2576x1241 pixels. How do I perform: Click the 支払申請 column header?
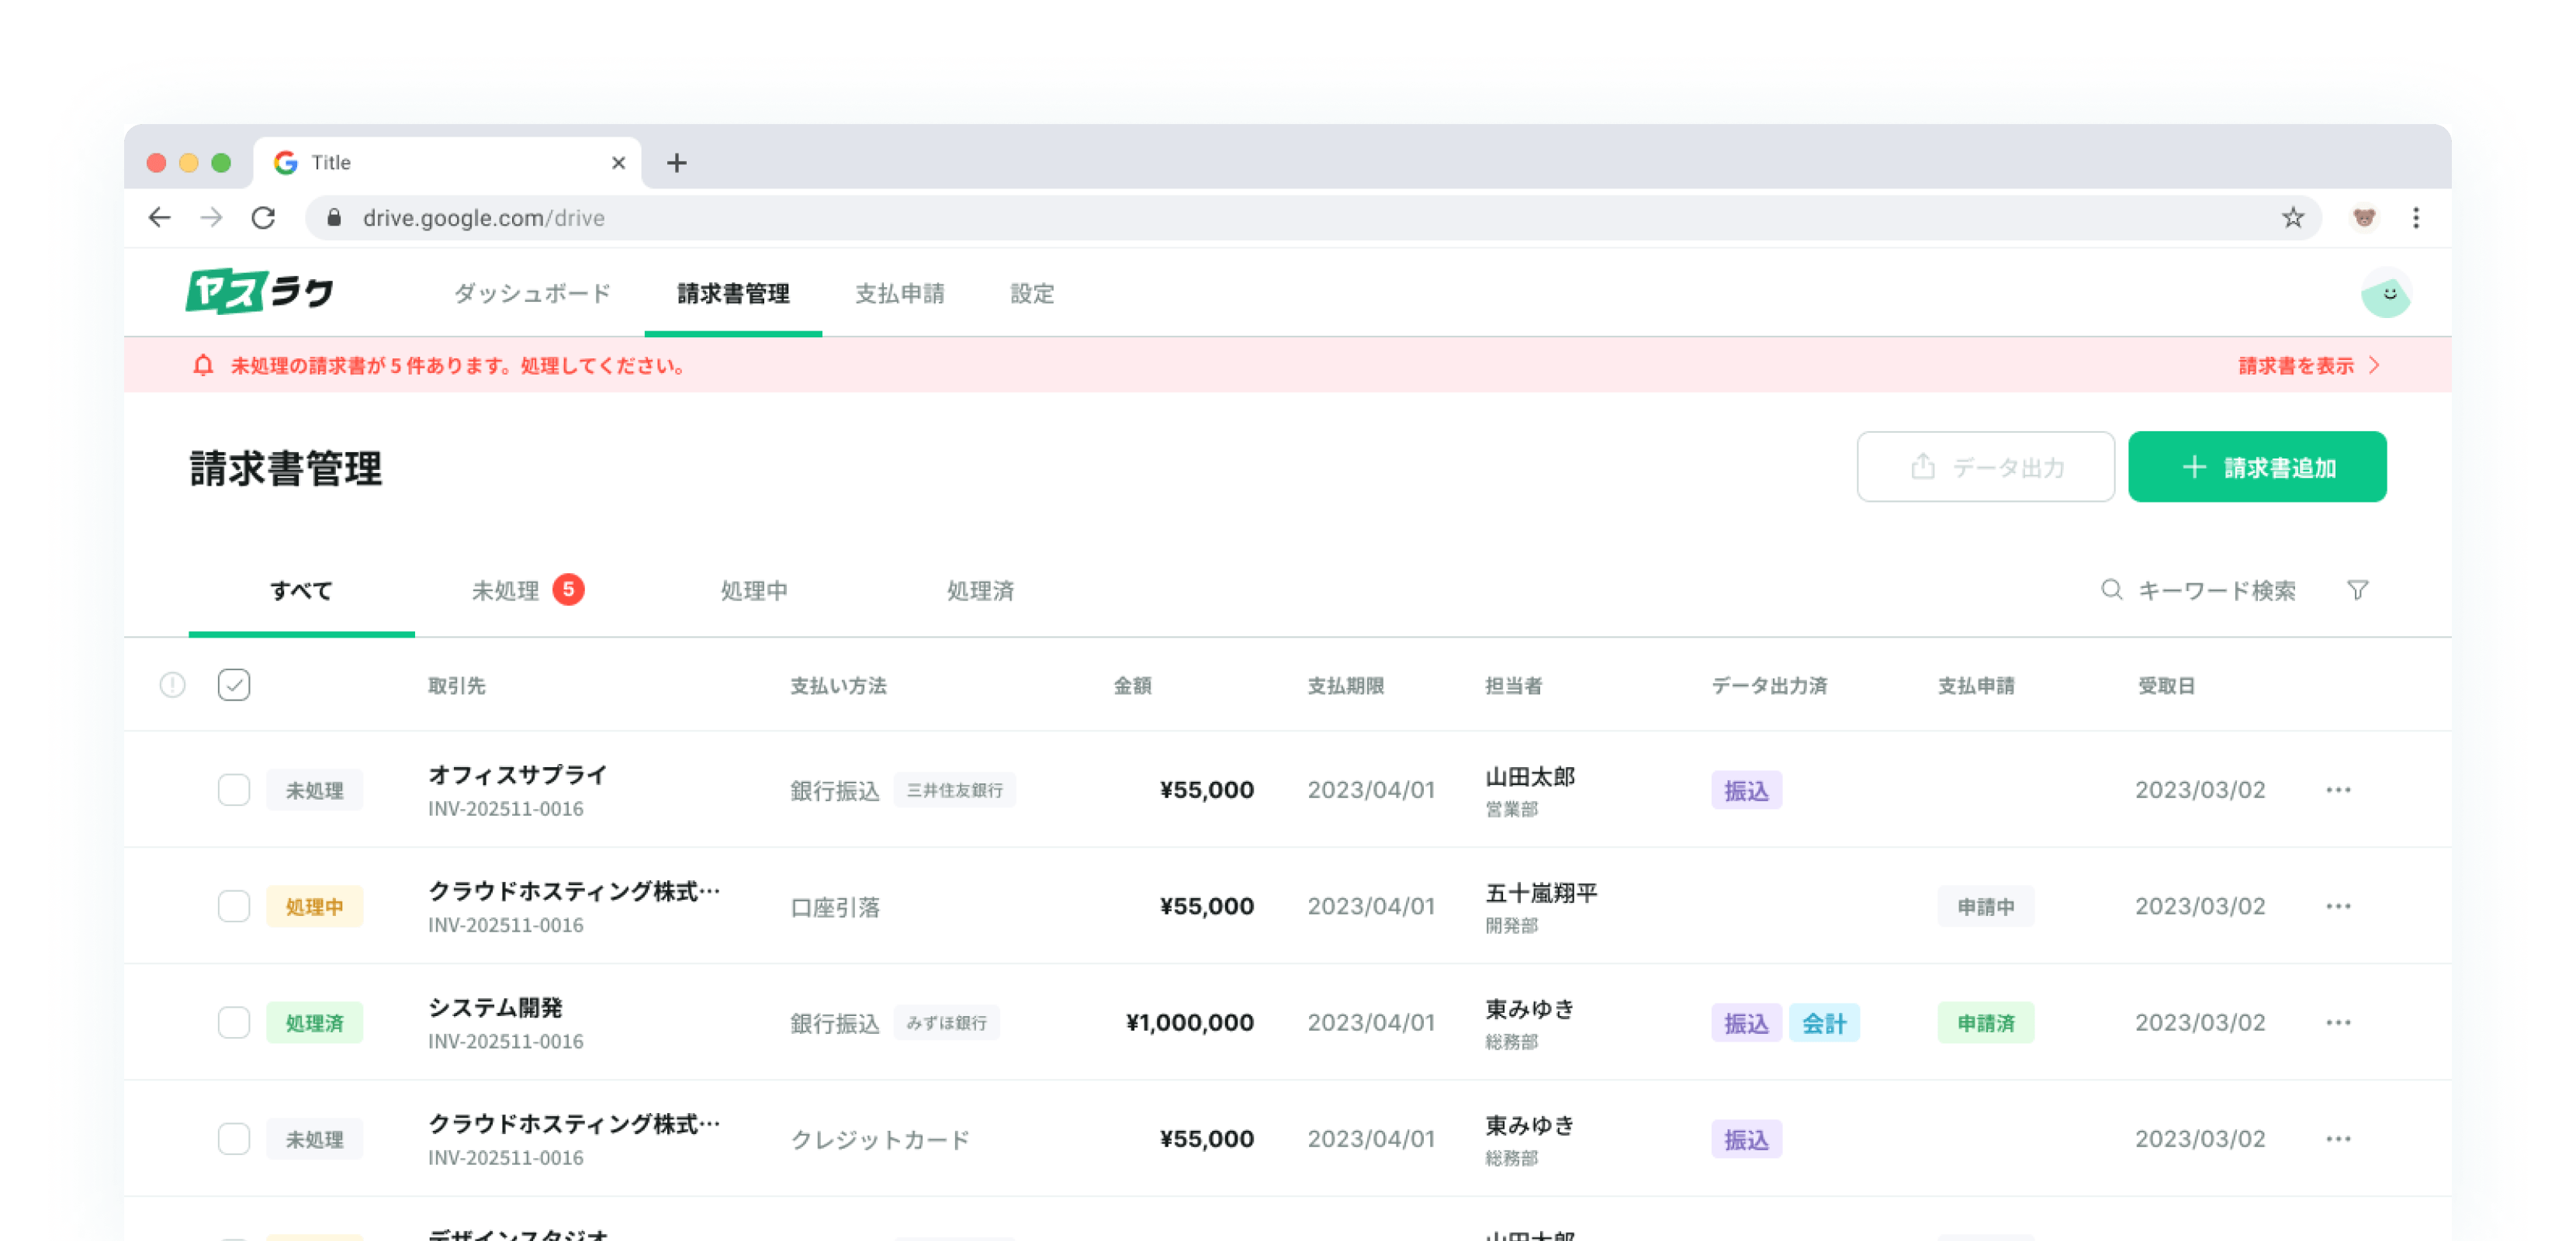coord(1976,686)
